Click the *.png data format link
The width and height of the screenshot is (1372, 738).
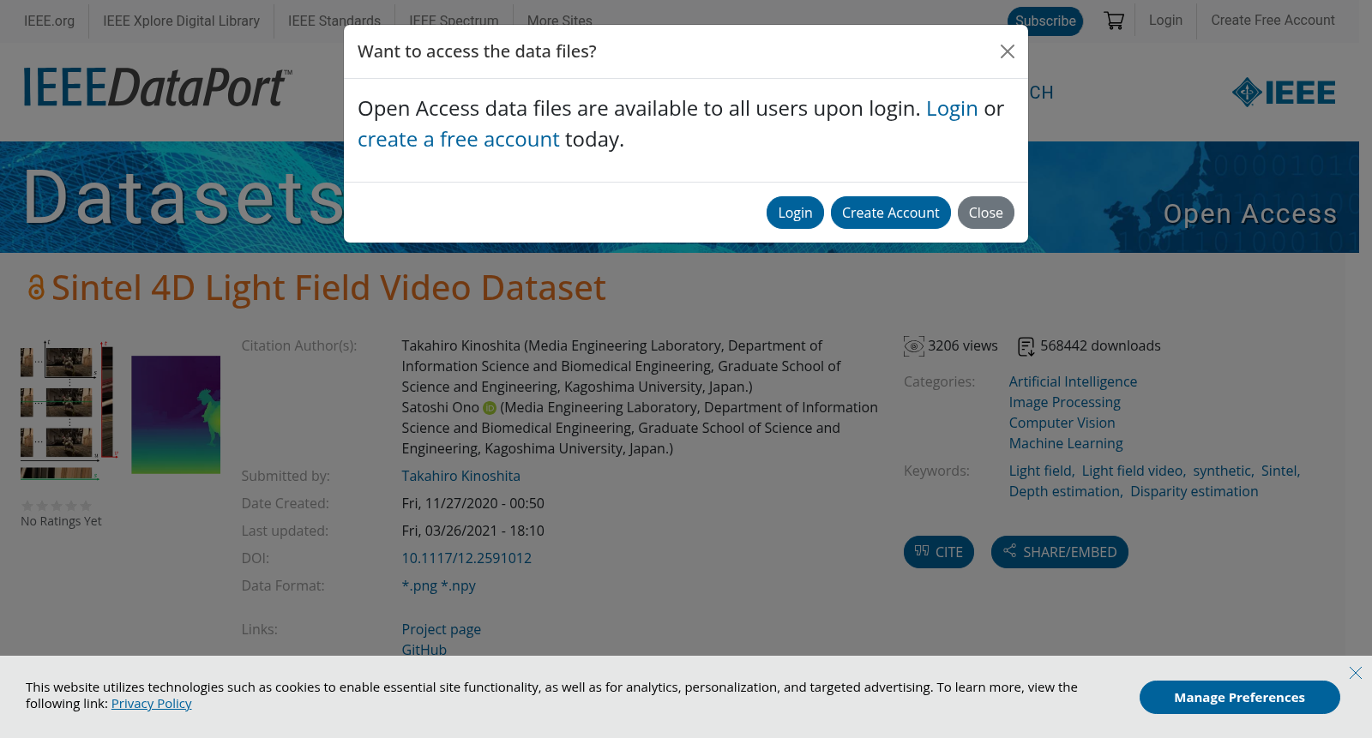[x=419, y=586]
